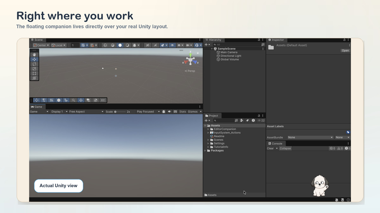
Task: Toggle warning messages filter in Console
Action: tap(340, 148)
